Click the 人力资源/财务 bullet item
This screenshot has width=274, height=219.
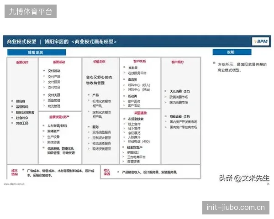pyautogui.click(x=57, y=126)
